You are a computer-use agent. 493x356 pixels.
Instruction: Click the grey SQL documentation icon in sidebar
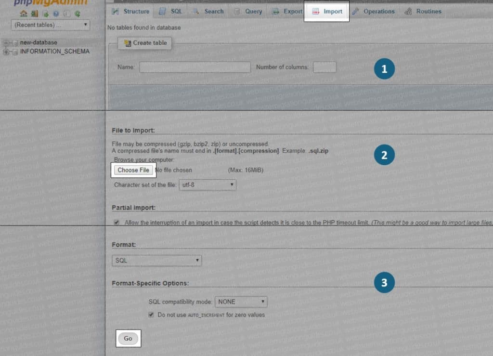pyautogui.click(x=66, y=14)
